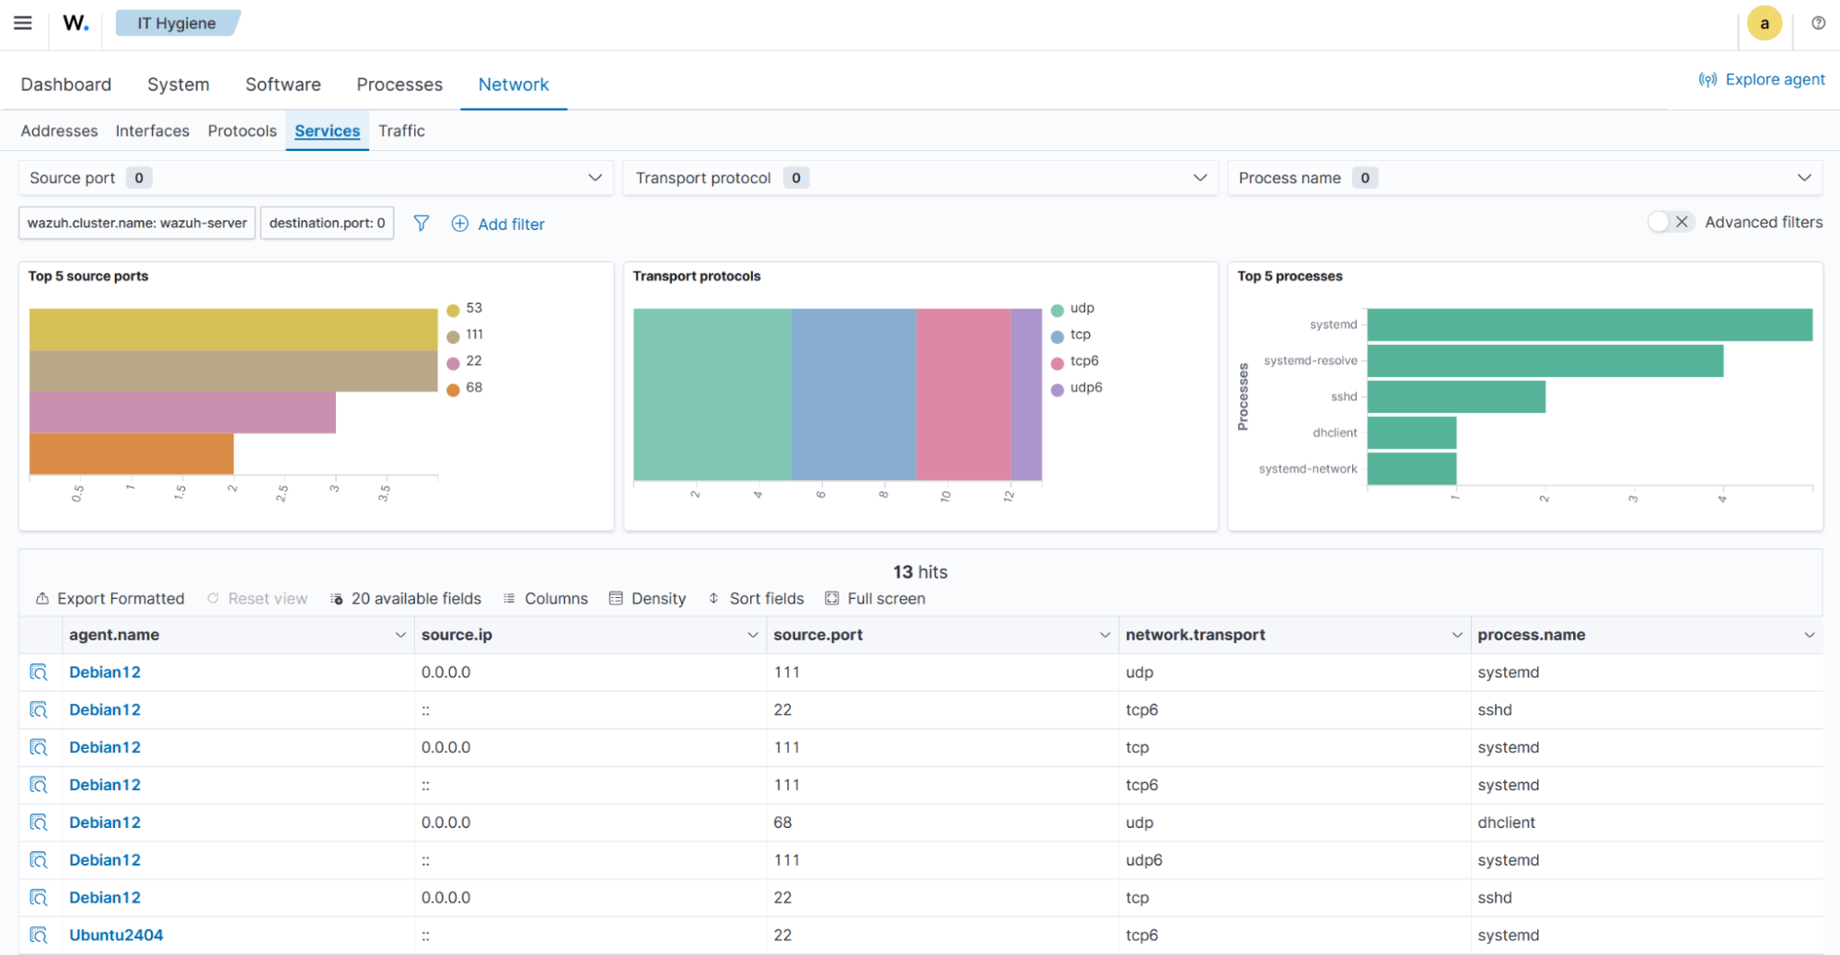Click the Add filter button

pos(498,224)
